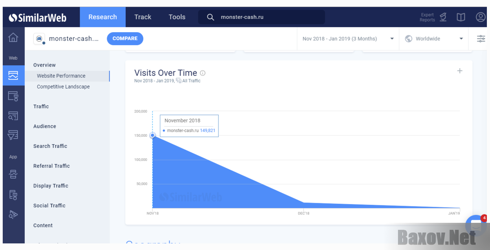Switch to the Research tab
Image resolution: width=490 pixels, height=250 pixels.
pyautogui.click(x=103, y=17)
